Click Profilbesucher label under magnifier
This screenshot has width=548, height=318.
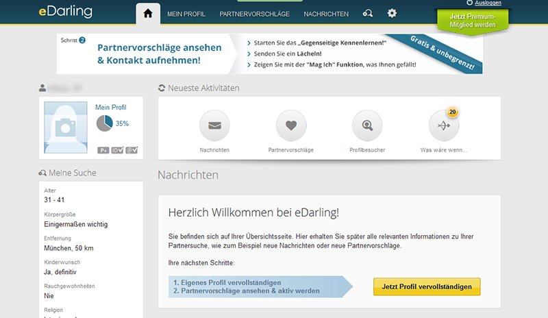tap(367, 150)
